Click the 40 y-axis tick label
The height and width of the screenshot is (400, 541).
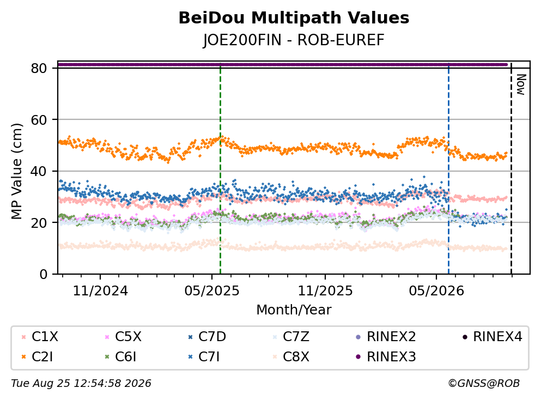[39, 171]
